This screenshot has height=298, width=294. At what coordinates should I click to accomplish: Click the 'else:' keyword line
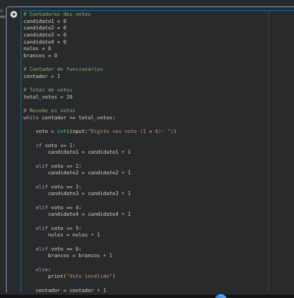point(43,270)
